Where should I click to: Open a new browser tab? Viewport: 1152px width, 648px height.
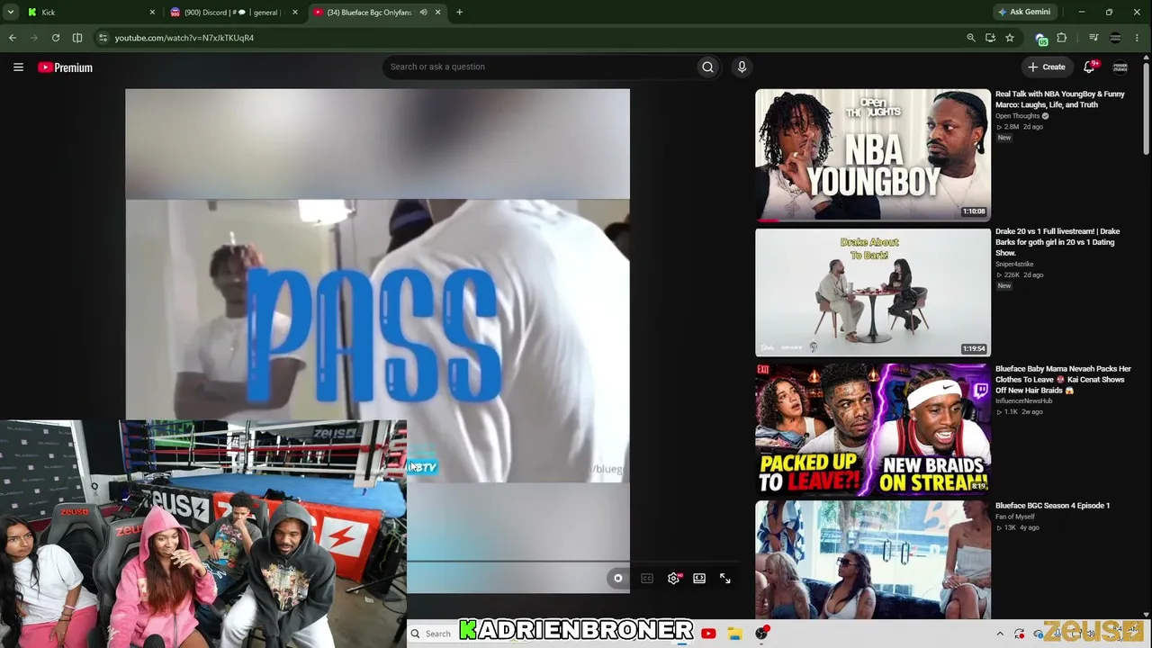459,13
